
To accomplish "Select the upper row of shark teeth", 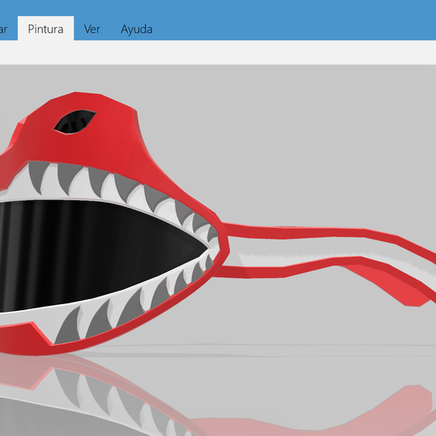I will [121, 188].
